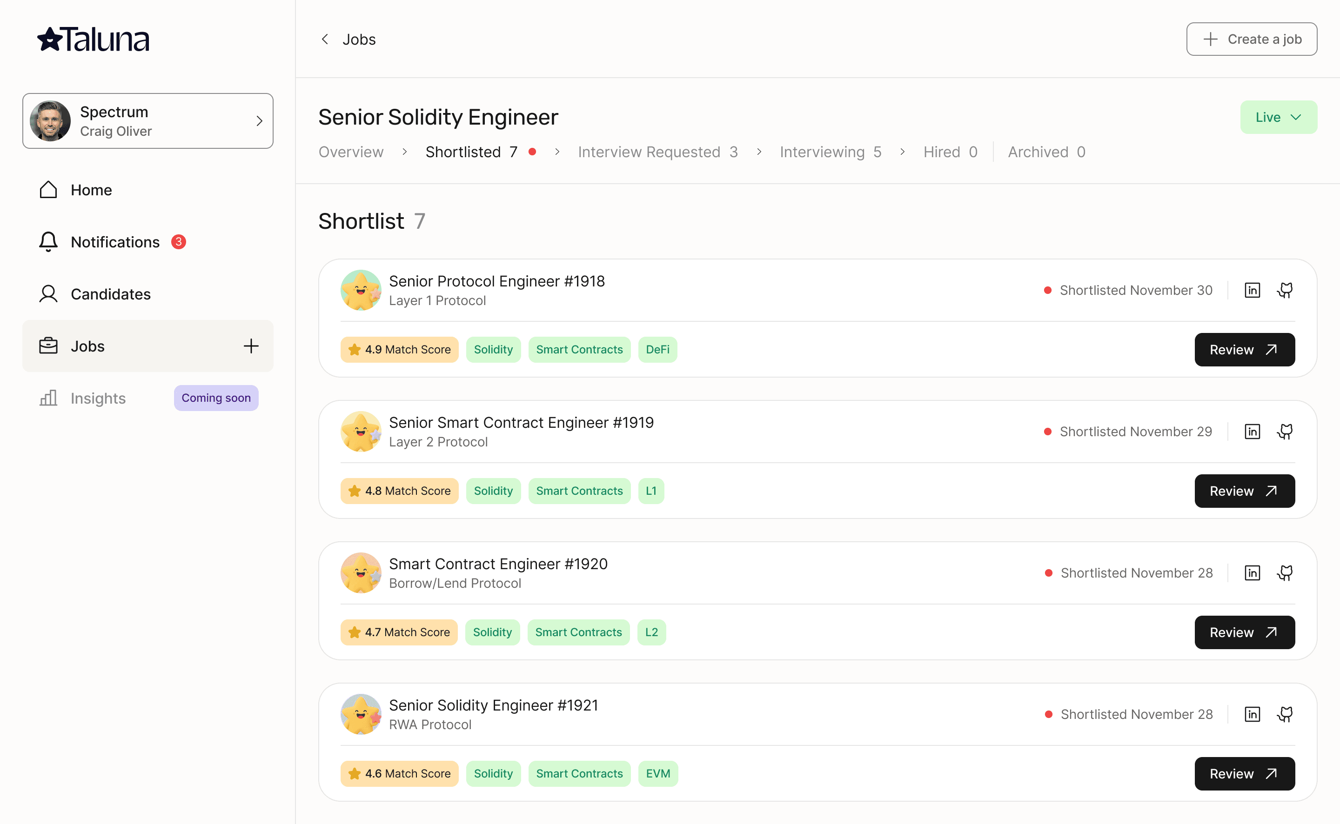Click the back arrow beside Jobs header

(325, 39)
